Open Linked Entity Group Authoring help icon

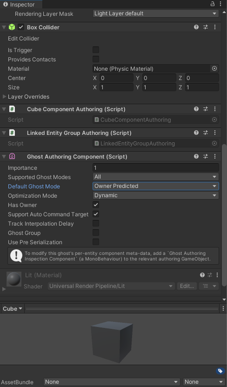[x=196, y=133]
